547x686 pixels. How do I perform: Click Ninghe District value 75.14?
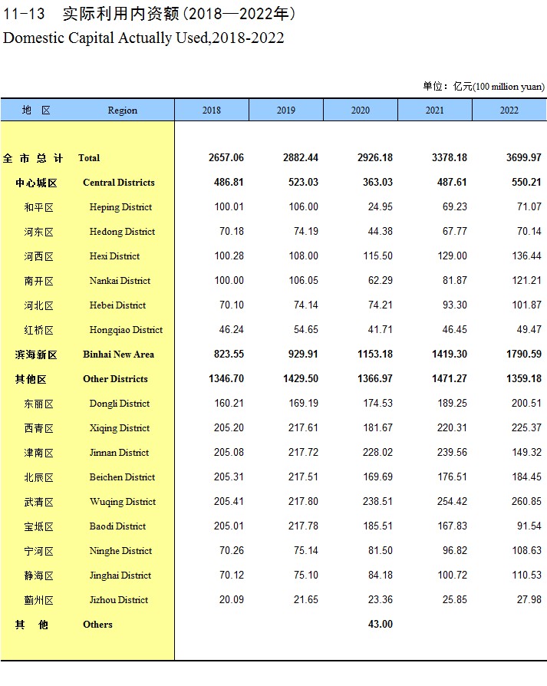[306, 550]
